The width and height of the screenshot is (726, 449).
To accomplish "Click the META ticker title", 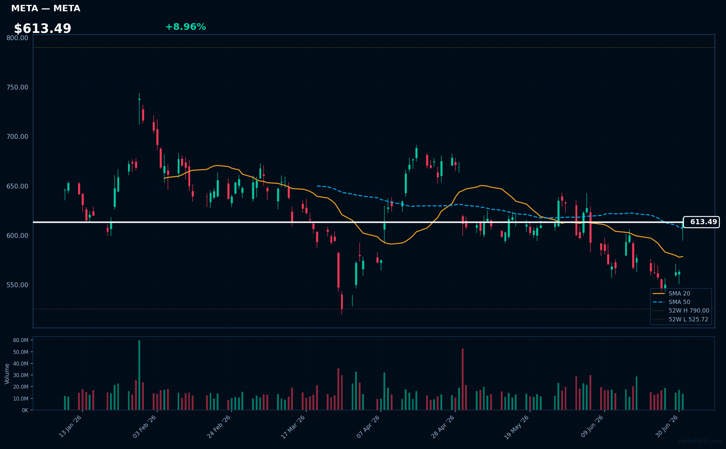I will coord(46,9).
